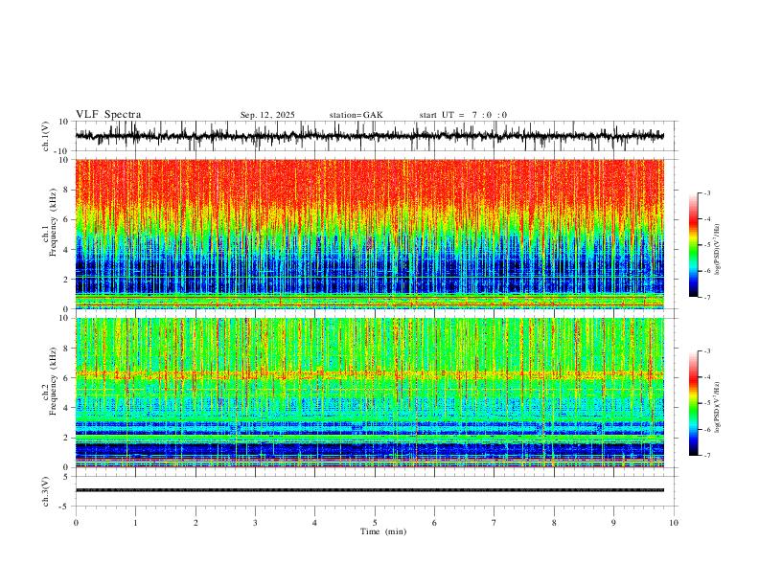
Task: Click the ch.1 'Frequency (kHz)' axis label
Action: click(x=53, y=220)
